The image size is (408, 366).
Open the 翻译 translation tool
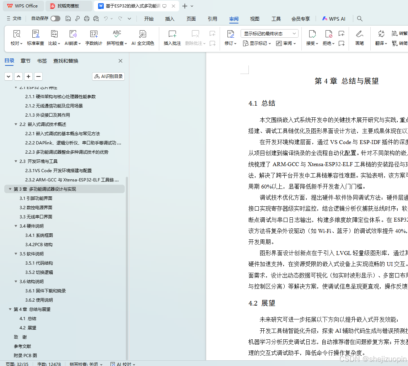click(380, 37)
